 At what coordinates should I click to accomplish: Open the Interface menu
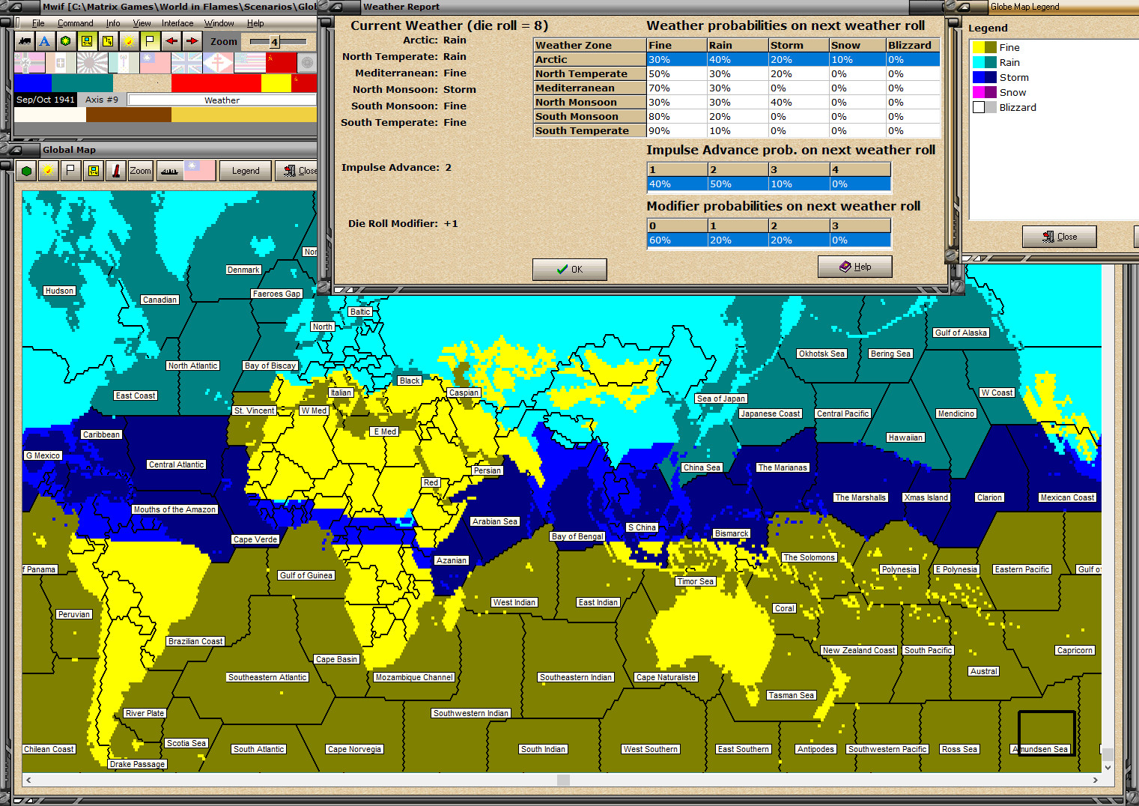[177, 23]
